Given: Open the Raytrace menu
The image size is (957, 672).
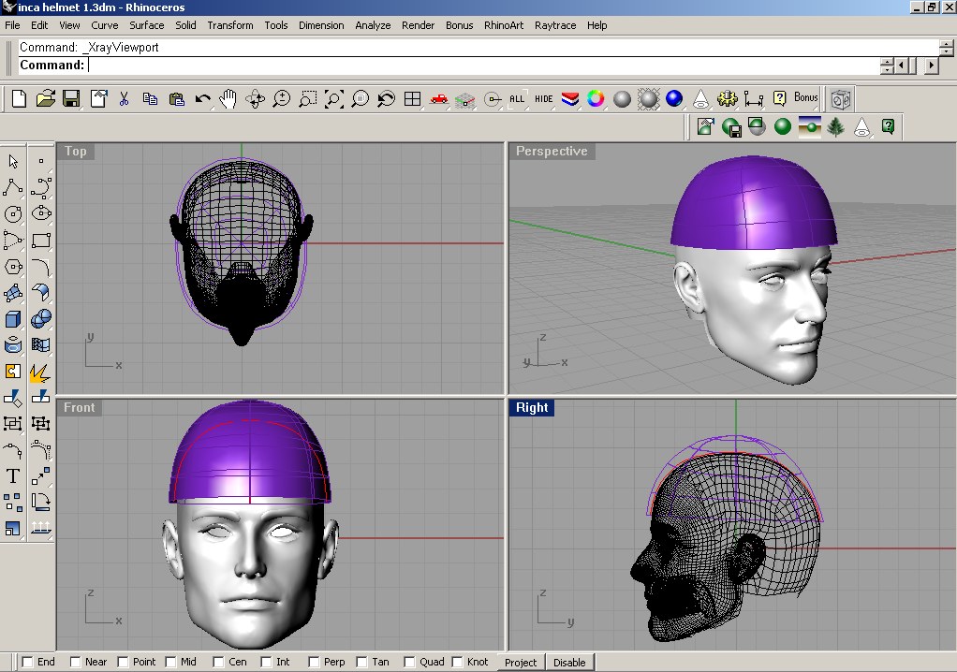Looking at the screenshot, I should (555, 25).
